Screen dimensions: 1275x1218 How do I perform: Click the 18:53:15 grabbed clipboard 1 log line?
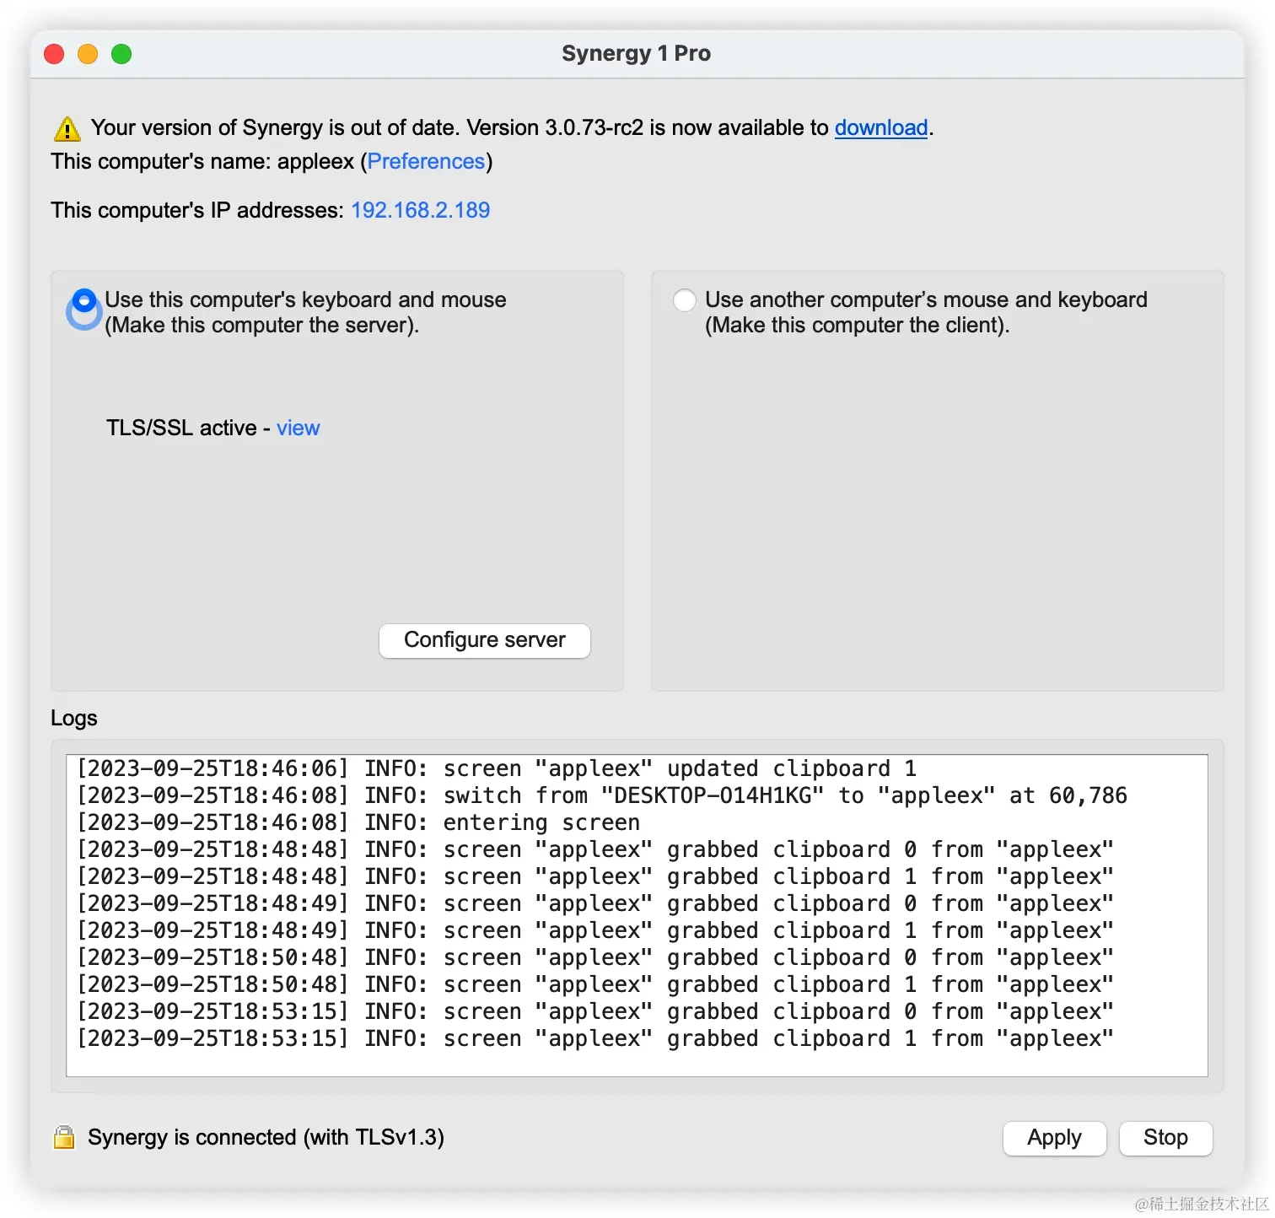point(595,1038)
